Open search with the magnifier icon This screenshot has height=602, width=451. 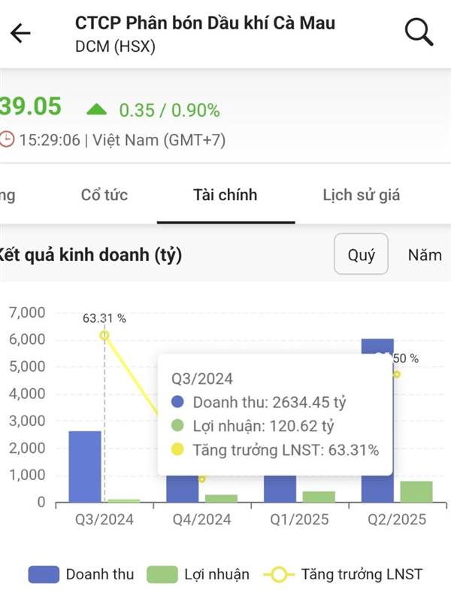[x=419, y=32]
